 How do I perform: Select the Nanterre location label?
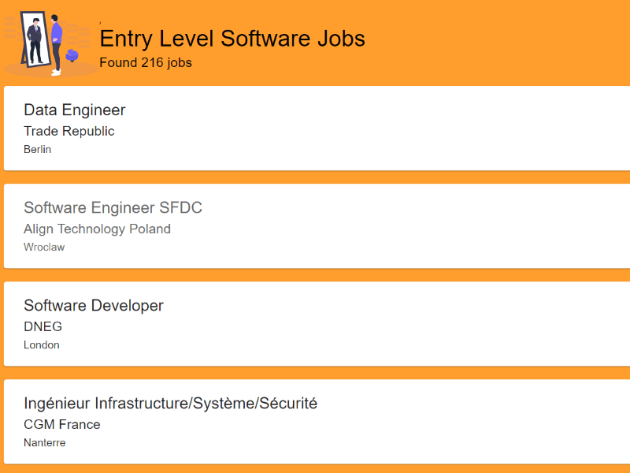coord(45,442)
